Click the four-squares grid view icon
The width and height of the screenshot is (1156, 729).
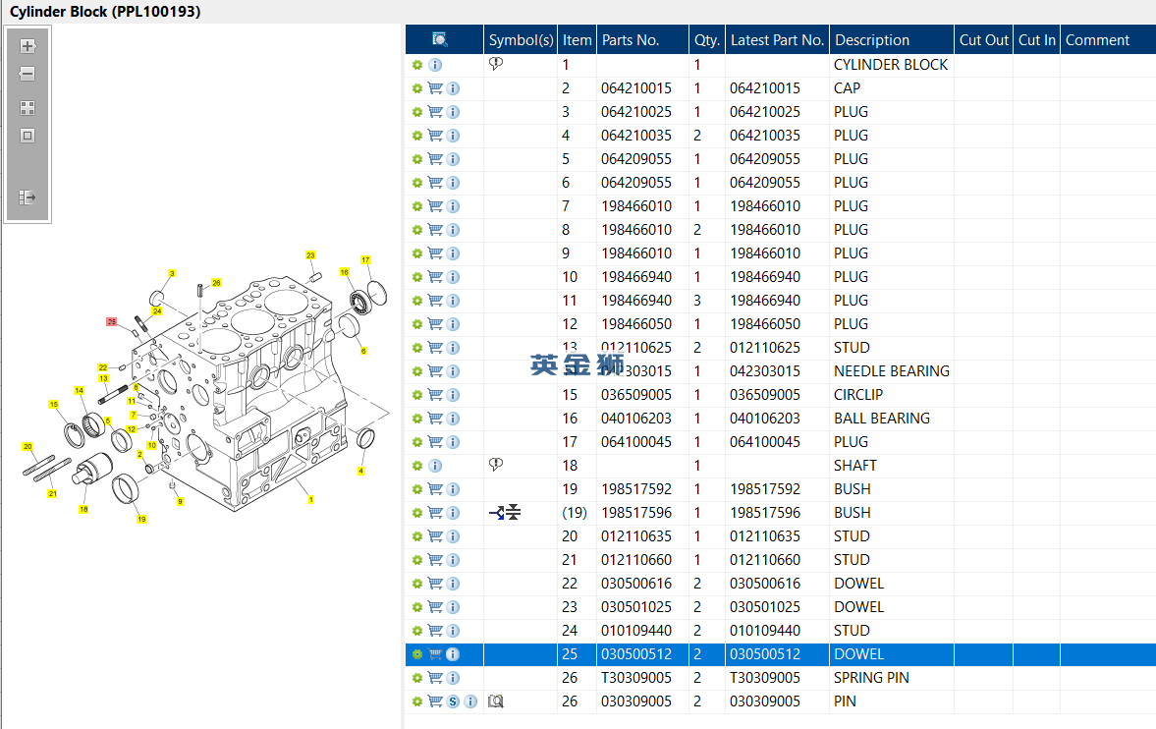point(28,108)
